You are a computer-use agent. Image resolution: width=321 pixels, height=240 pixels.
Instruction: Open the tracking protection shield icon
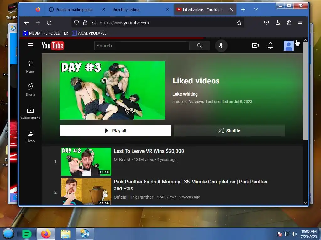click(x=76, y=22)
